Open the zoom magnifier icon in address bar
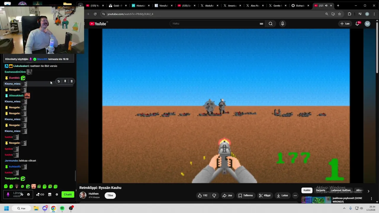The image size is (379, 213). point(327,14)
